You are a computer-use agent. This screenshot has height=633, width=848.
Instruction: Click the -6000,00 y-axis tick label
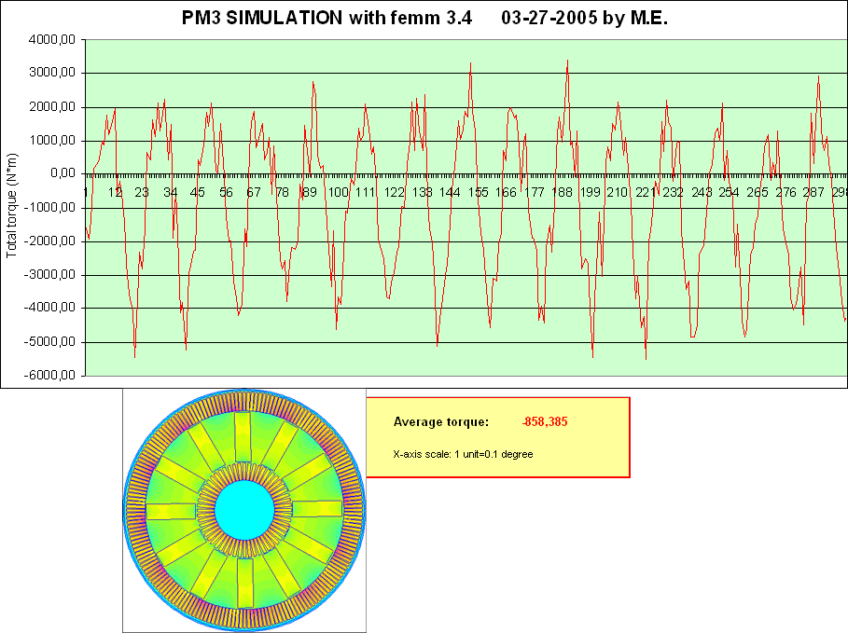(x=52, y=376)
